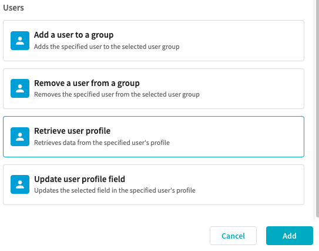
Task: Click description 'Removes the specified user from the selected user group'
Action: pyautogui.click(x=117, y=94)
